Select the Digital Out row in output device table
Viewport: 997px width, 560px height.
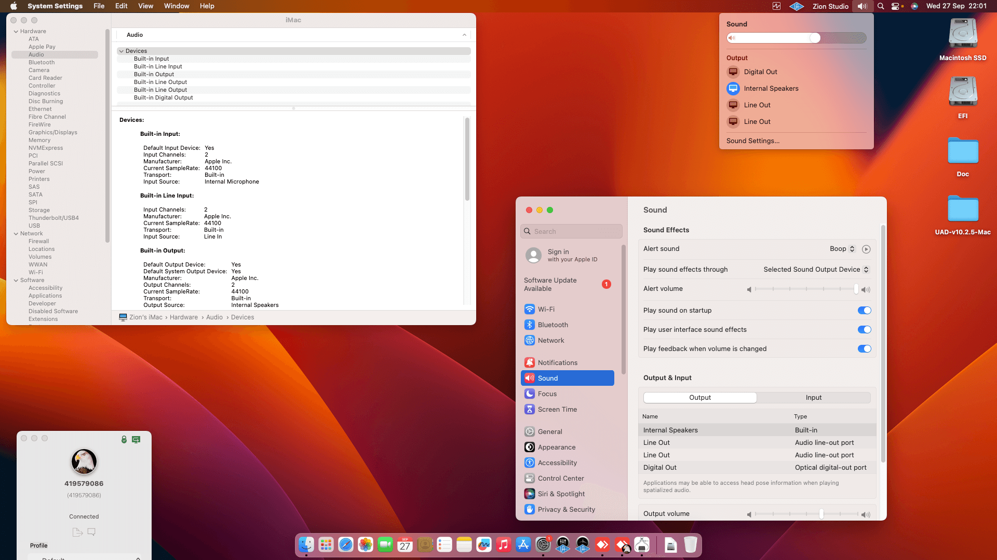click(757, 468)
